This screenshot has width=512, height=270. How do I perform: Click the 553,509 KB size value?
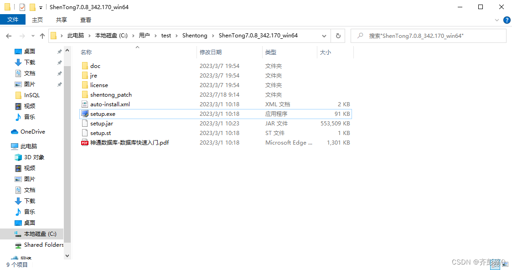click(336, 124)
